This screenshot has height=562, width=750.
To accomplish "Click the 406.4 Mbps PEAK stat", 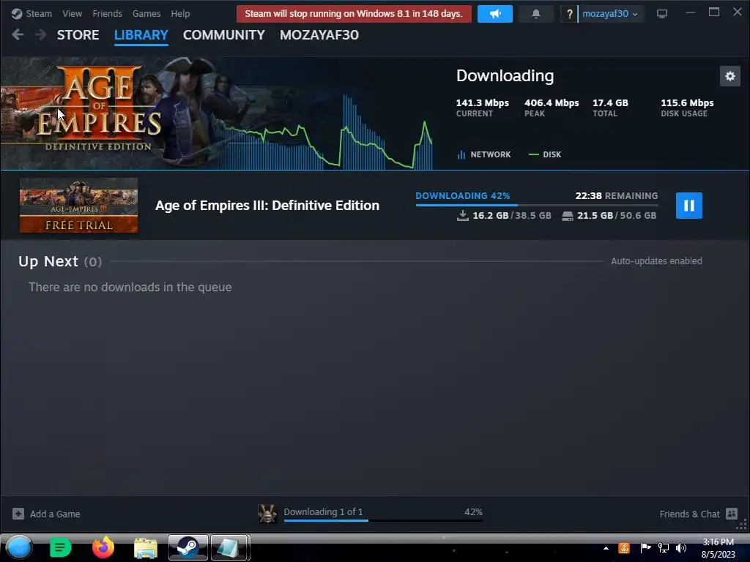I will 552,108.
